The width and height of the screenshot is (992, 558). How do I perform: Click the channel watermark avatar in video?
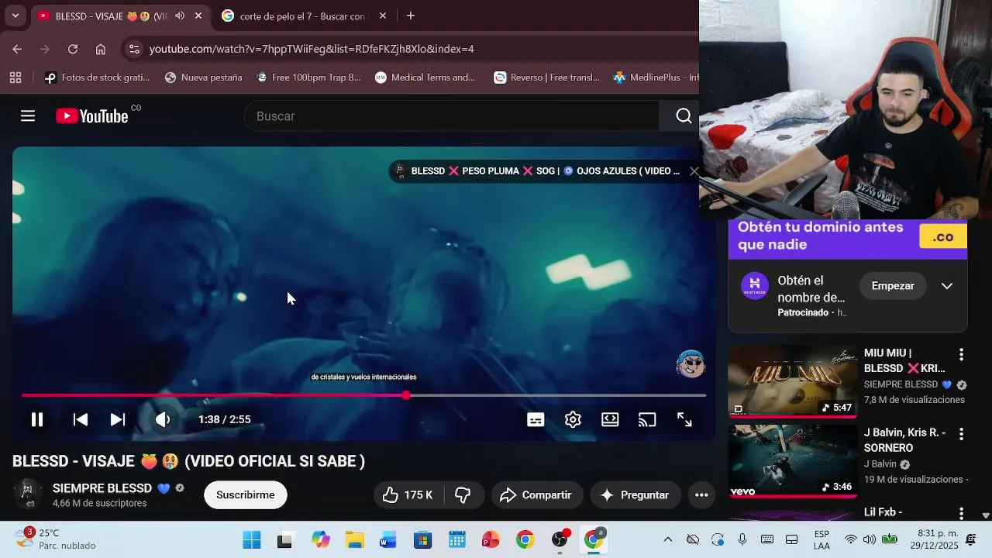pos(690,363)
